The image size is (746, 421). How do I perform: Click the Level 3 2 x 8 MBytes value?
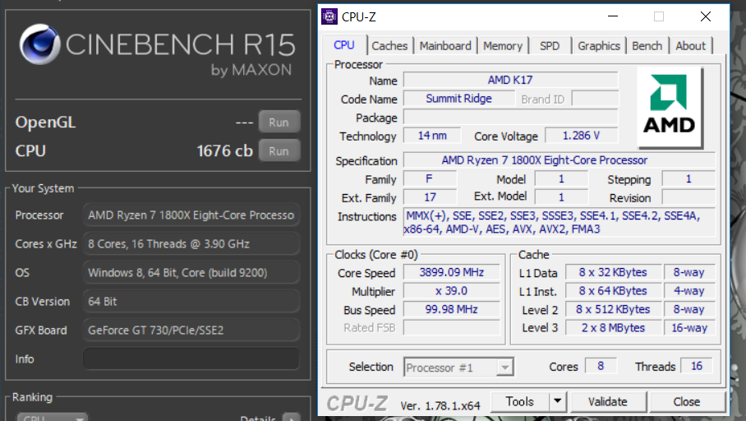[613, 328]
